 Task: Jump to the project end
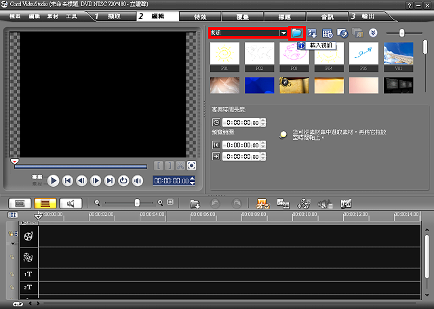tap(110, 181)
